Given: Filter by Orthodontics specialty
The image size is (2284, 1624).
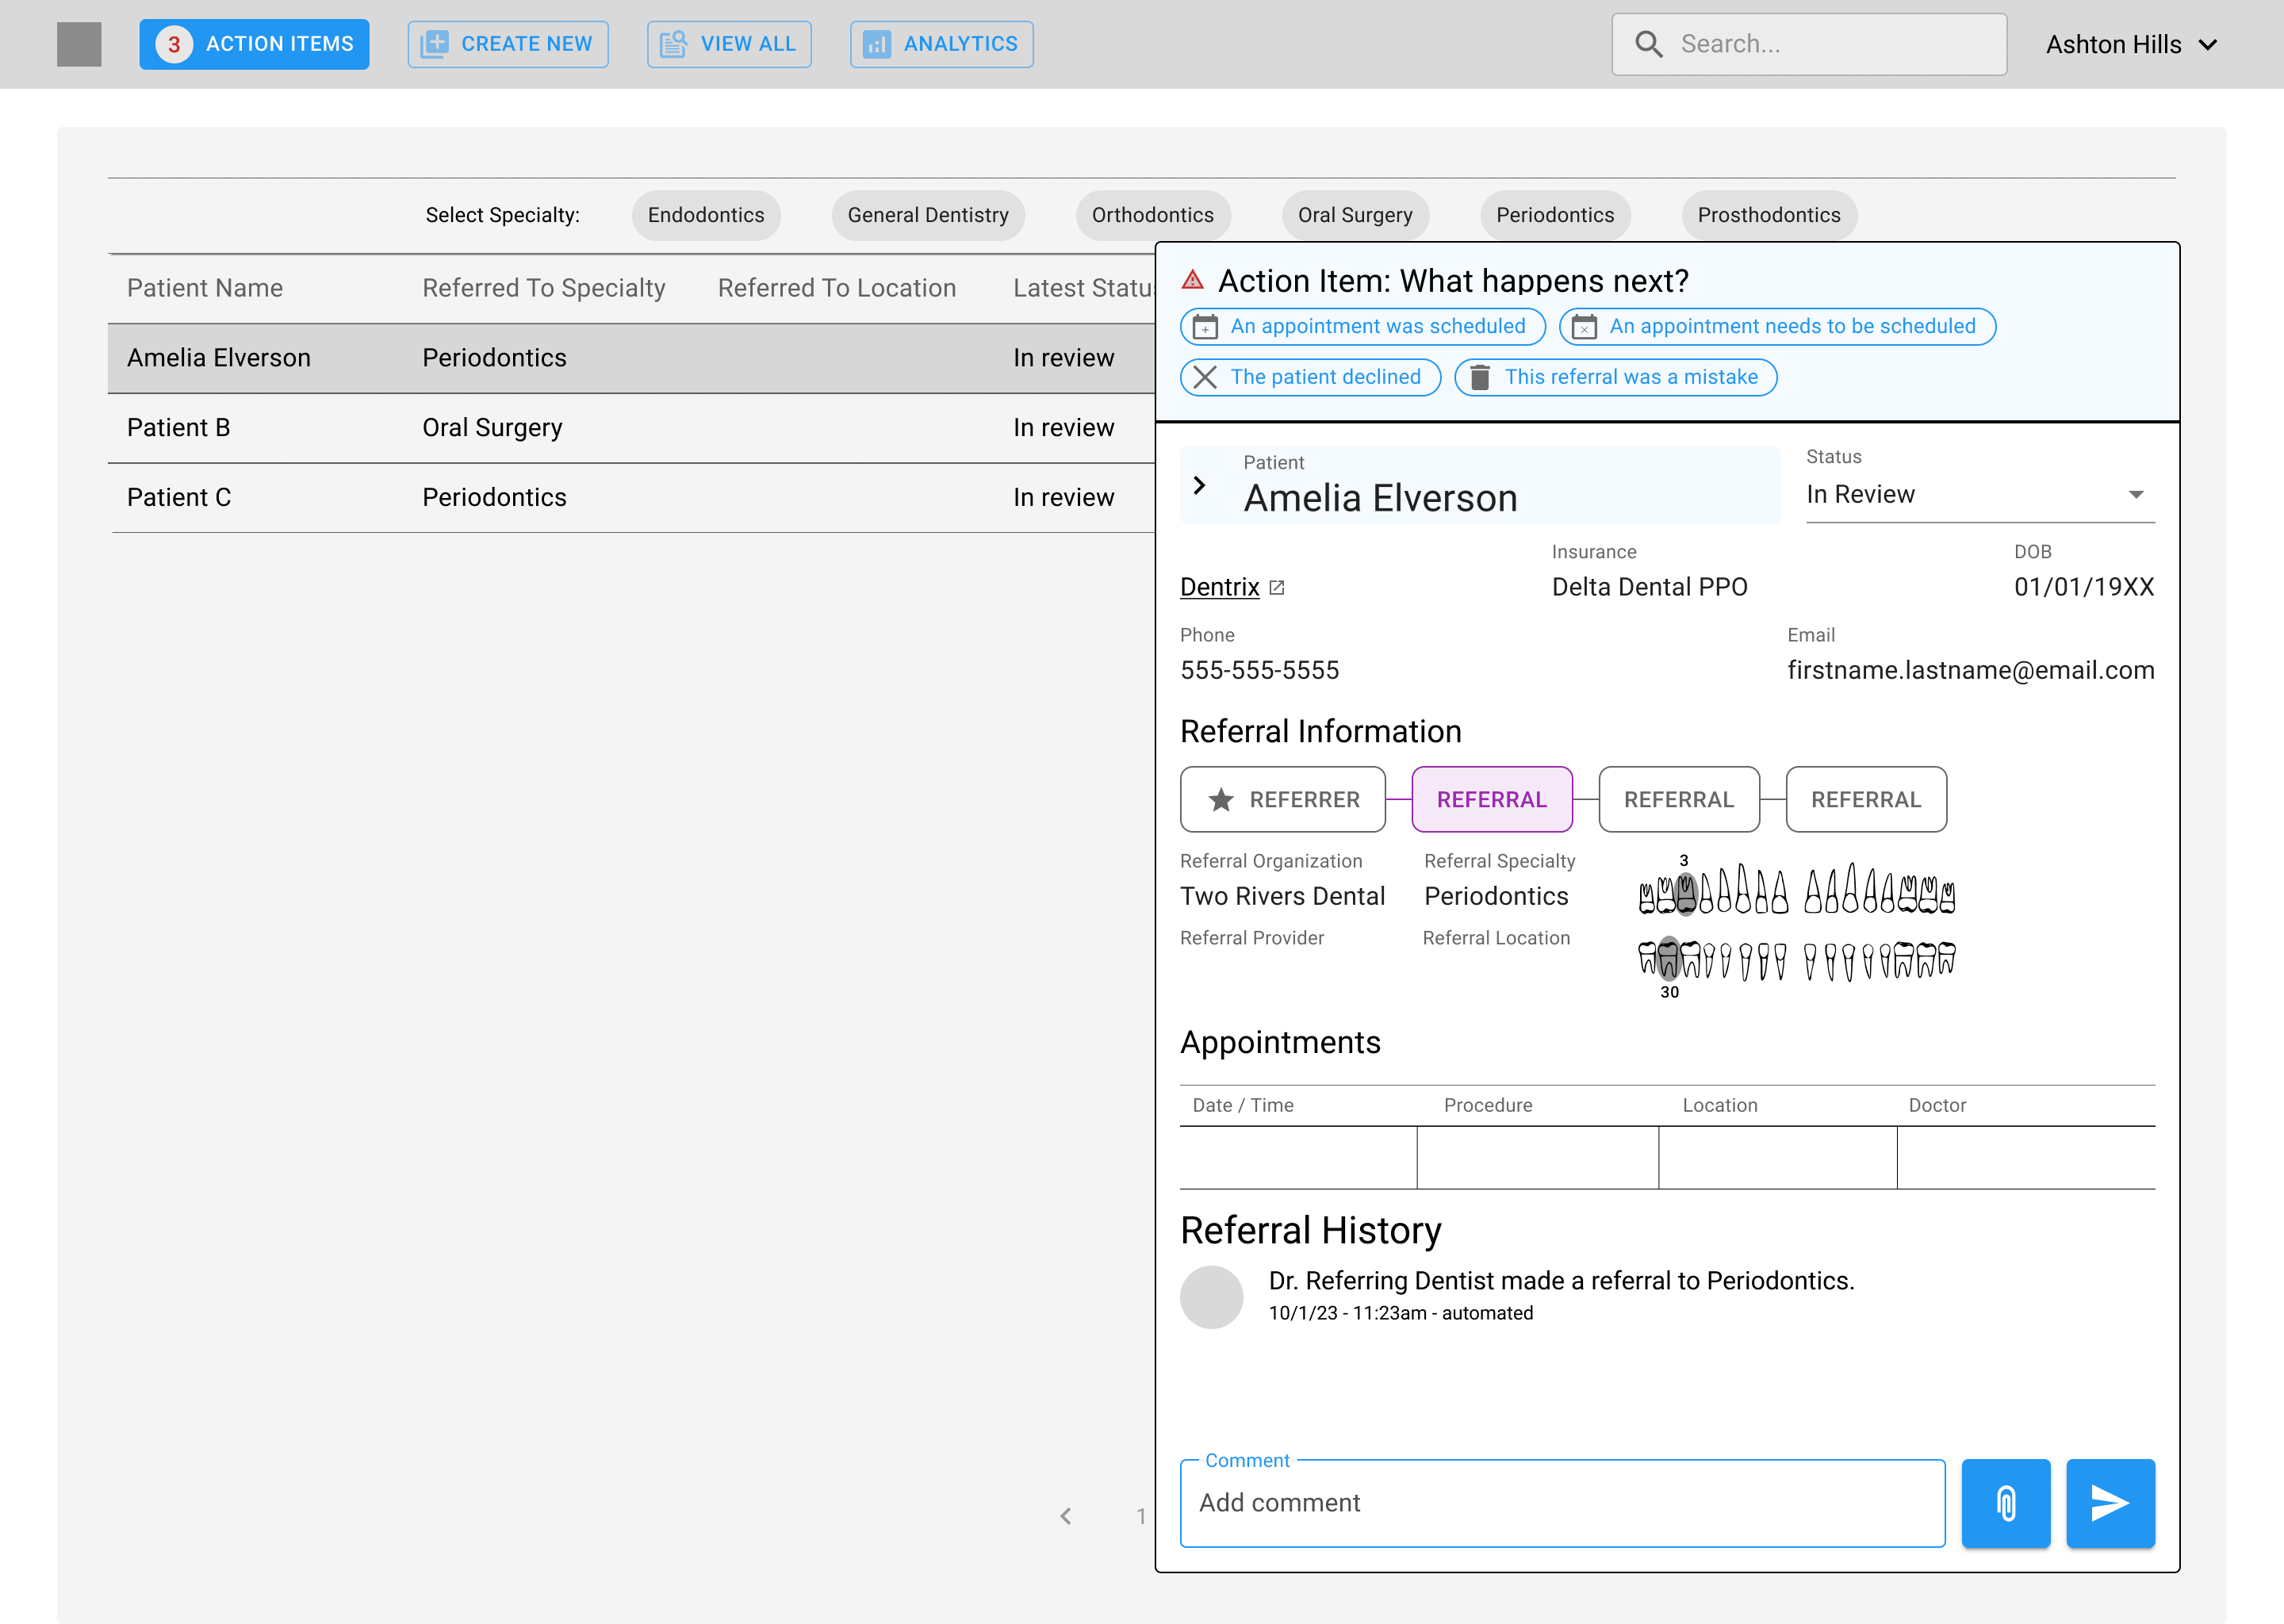Looking at the screenshot, I should coord(1152,215).
